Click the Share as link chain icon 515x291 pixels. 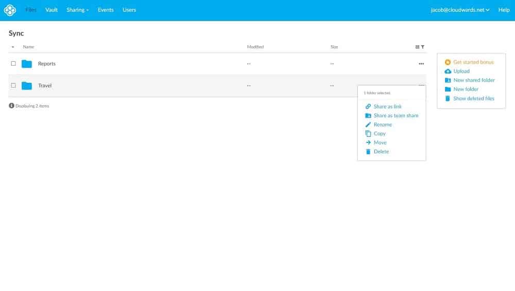[x=368, y=106]
